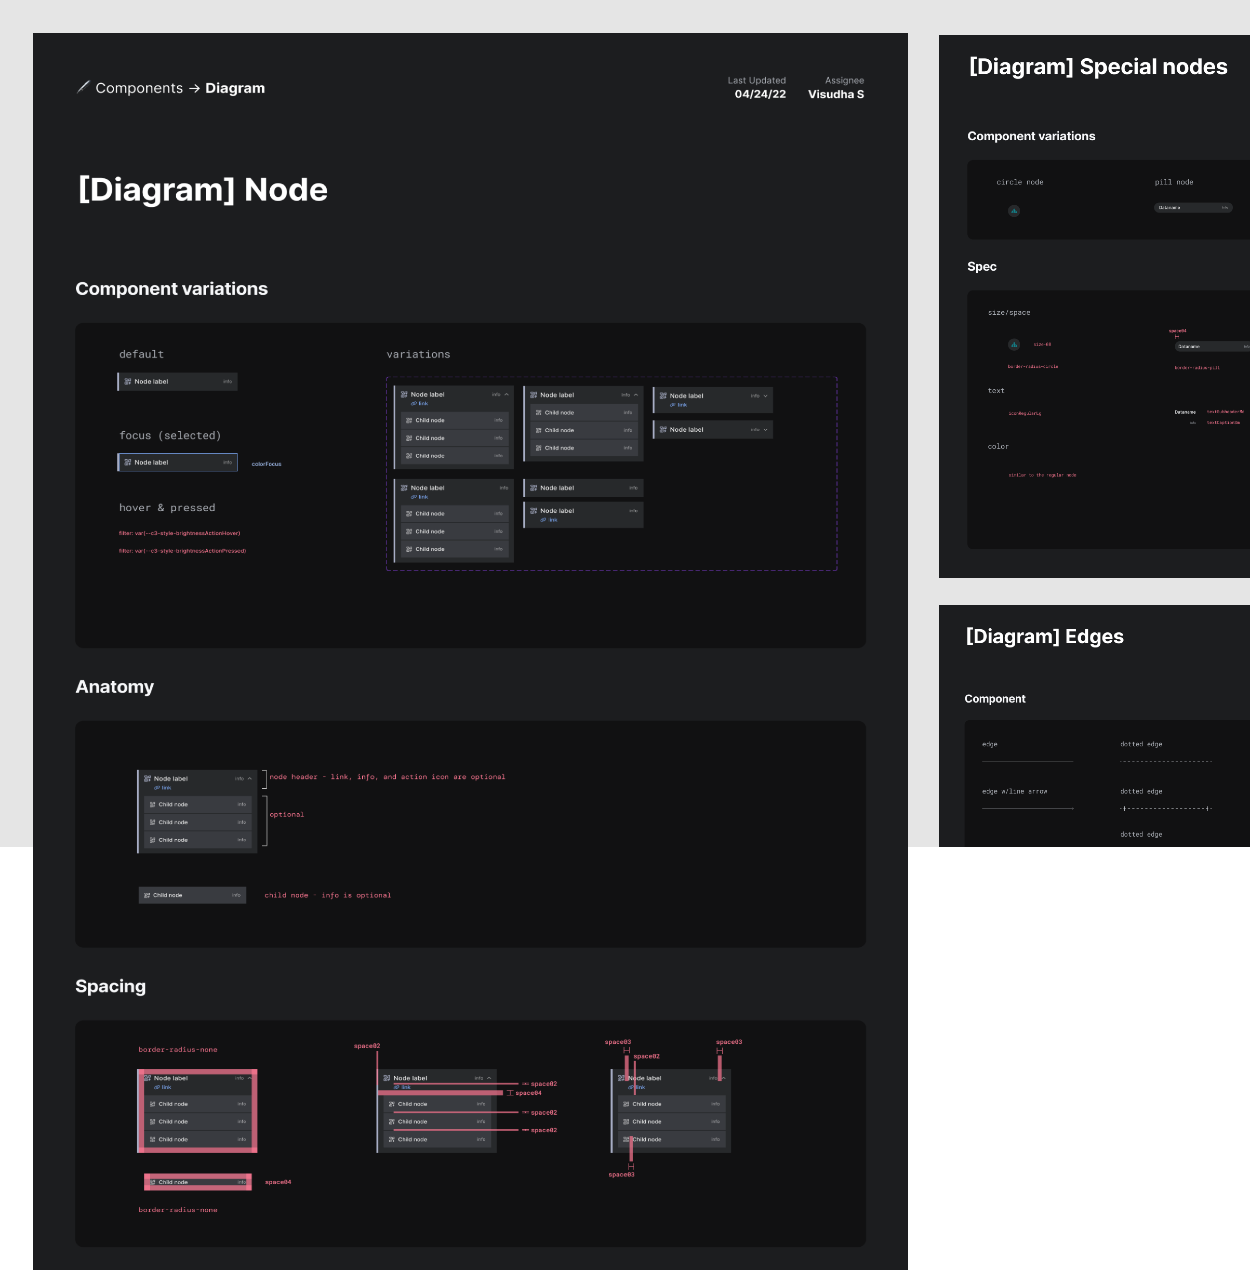Open Components in the breadcrumb

[139, 88]
